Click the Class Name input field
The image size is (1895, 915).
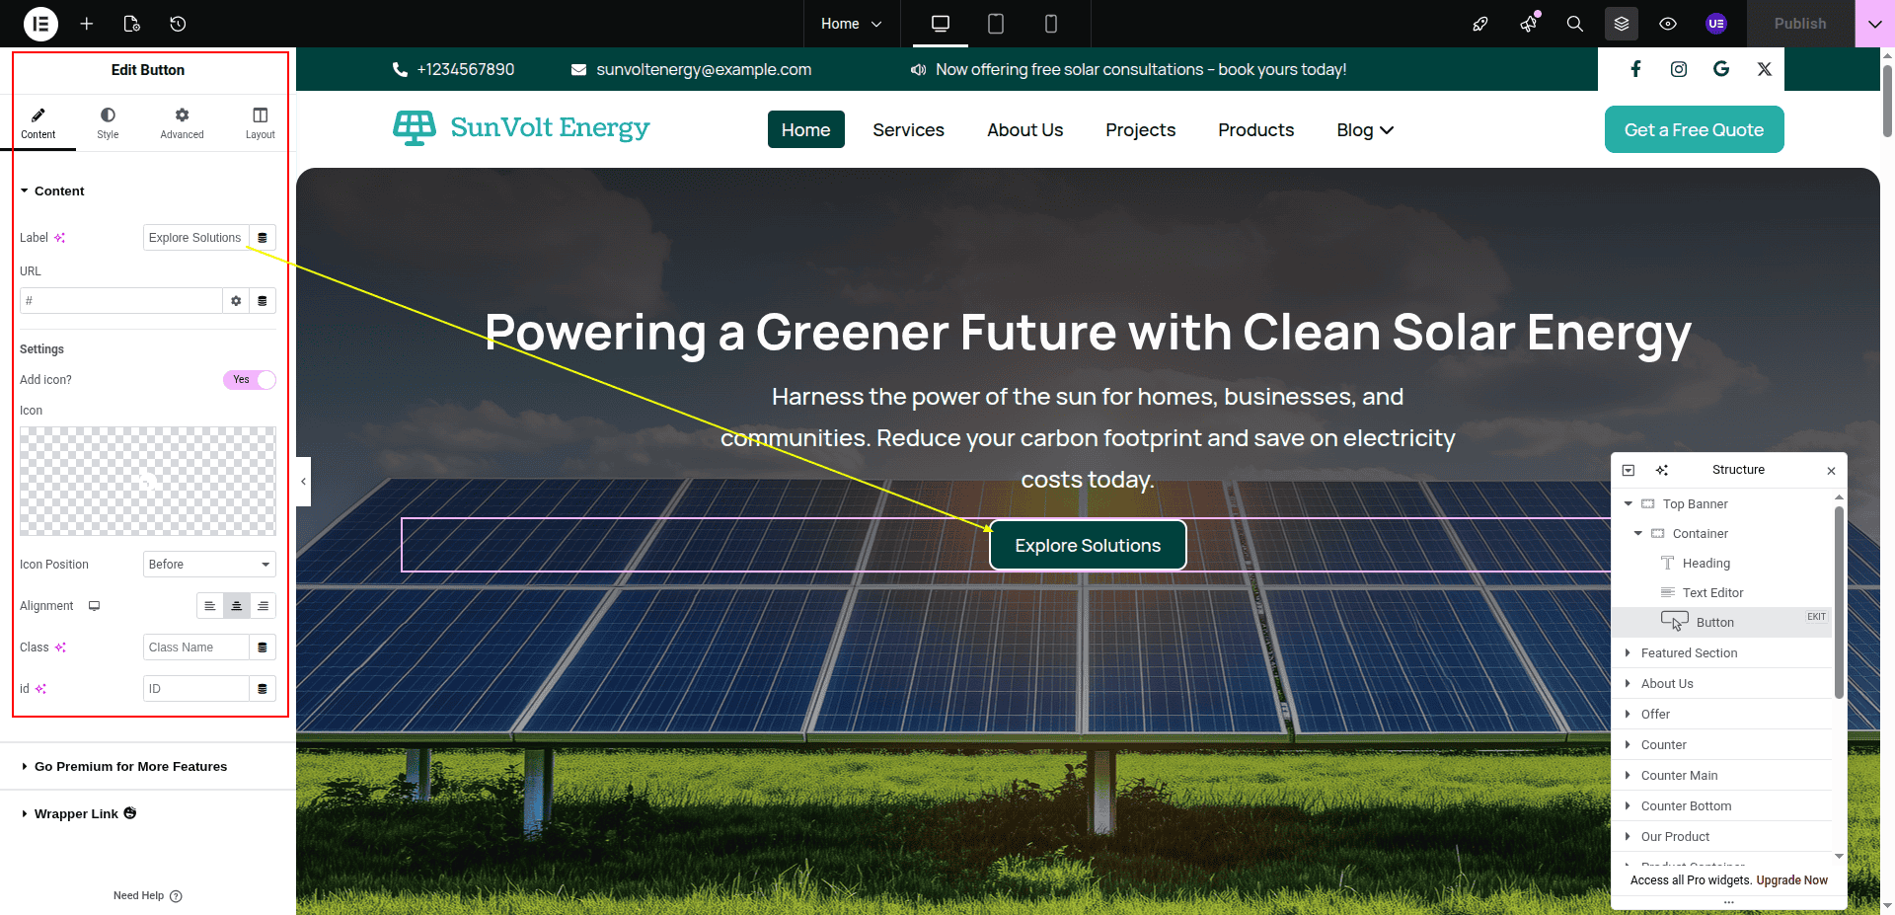point(195,648)
